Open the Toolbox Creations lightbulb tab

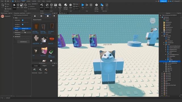(54, 16)
